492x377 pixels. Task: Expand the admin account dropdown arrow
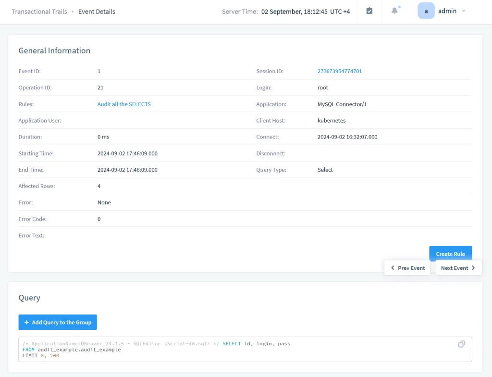[x=464, y=11]
